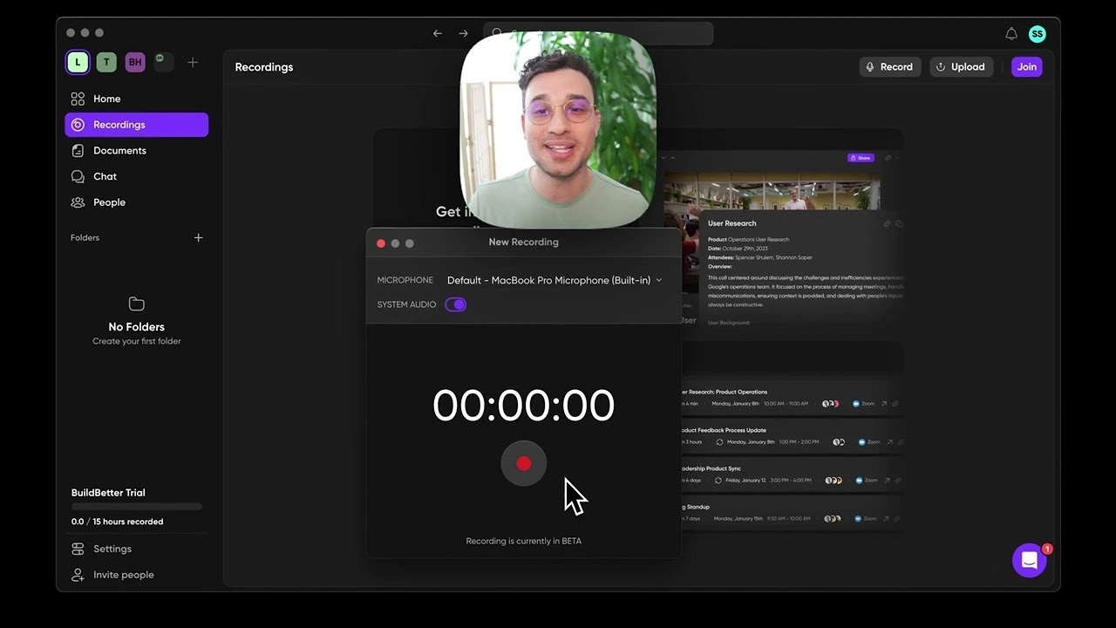Click the Upload button
Image resolution: width=1116 pixels, height=628 pixels.
point(960,67)
